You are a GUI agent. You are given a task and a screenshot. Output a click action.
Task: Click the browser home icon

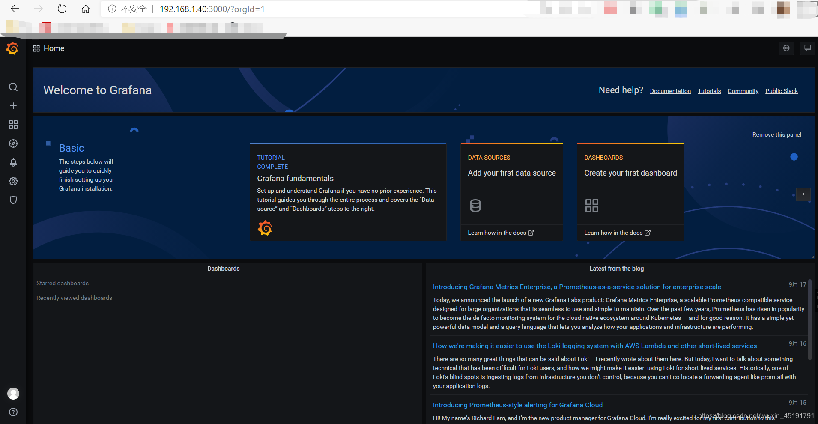coord(86,9)
